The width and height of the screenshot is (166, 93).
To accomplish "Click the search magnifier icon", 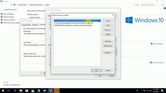I will click(163, 5).
